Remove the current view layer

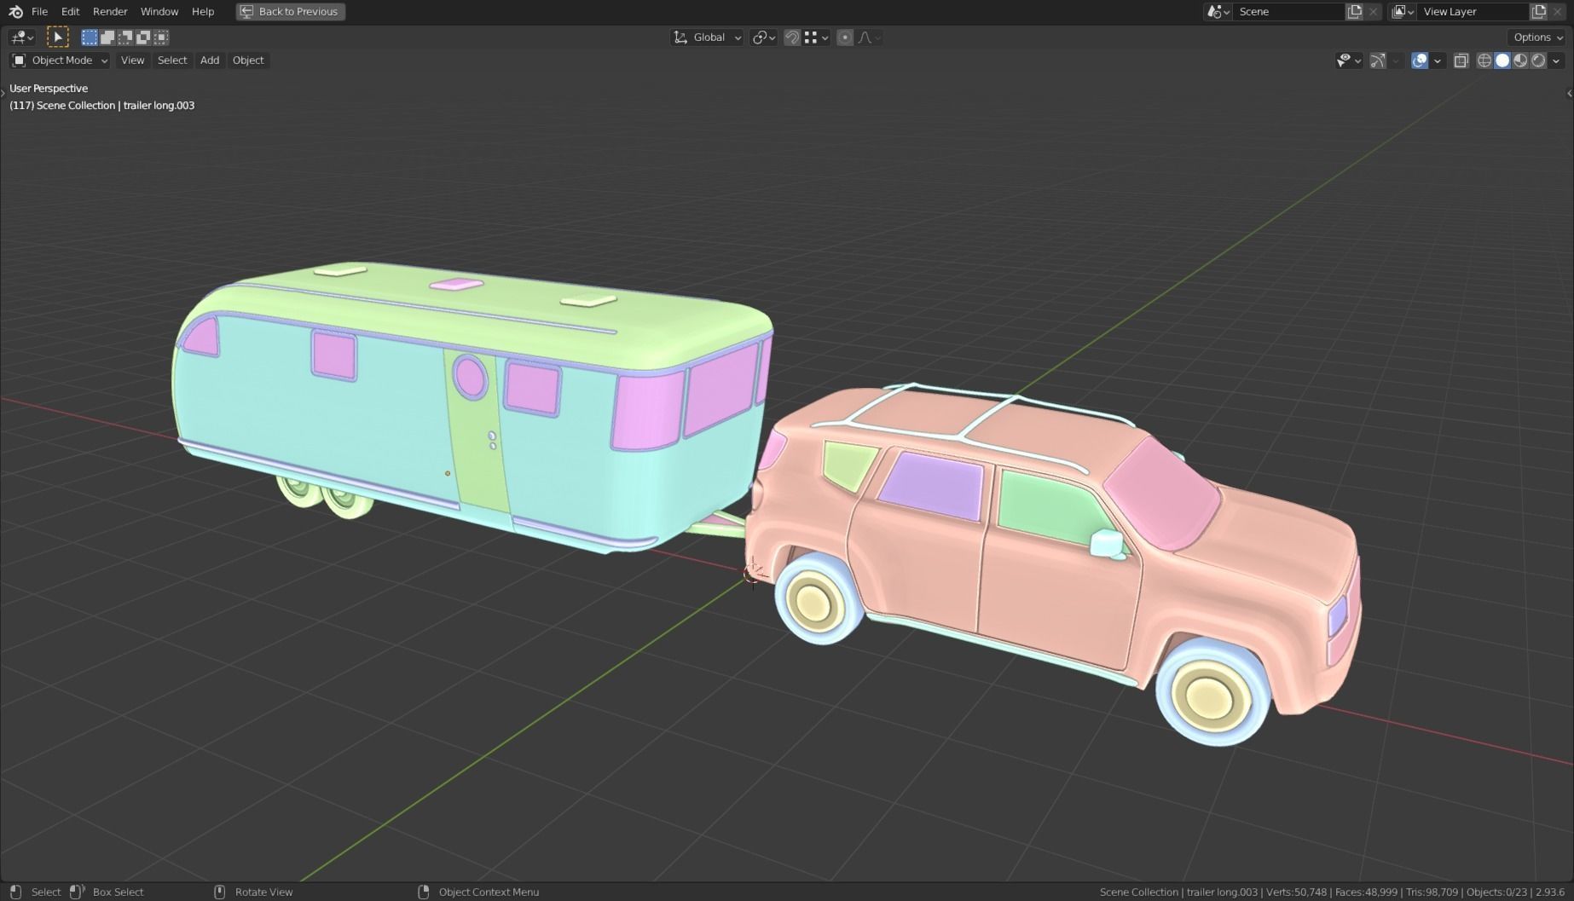[x=1558, y=11]
